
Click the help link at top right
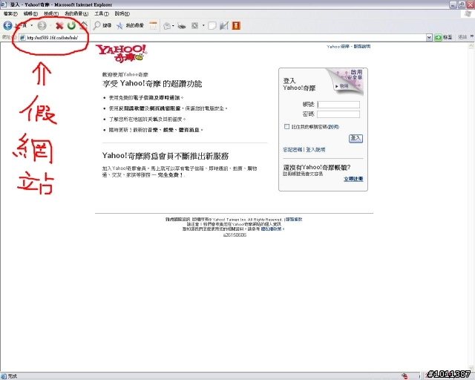tap(362, 46)
